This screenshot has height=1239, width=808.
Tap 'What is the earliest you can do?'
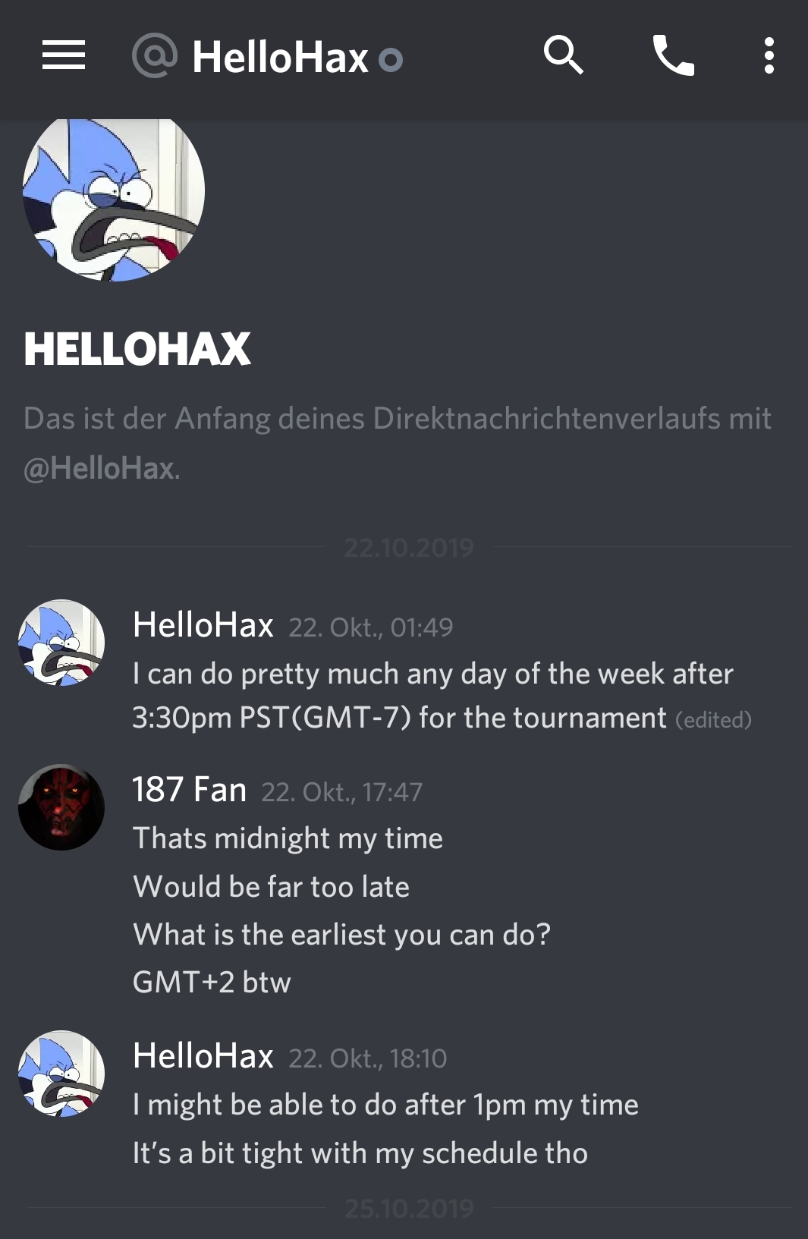click(x=341, y=935)
